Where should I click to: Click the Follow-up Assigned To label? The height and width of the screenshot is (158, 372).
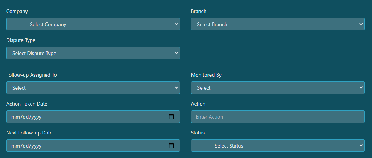click(x=32, y=75)
